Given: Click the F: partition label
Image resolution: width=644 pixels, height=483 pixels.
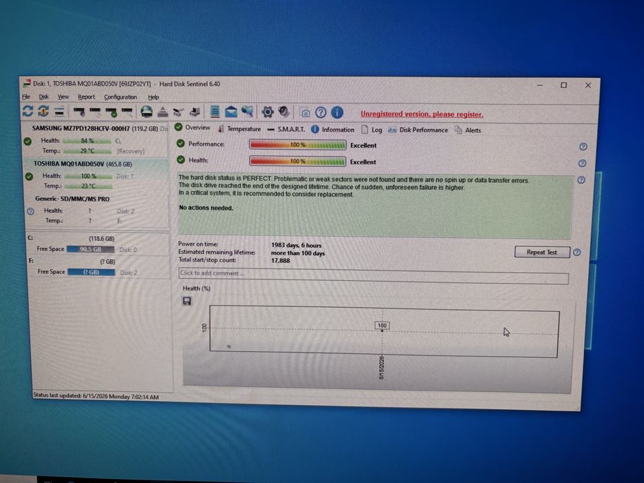Looking at the screenshot, I should 31,260.
